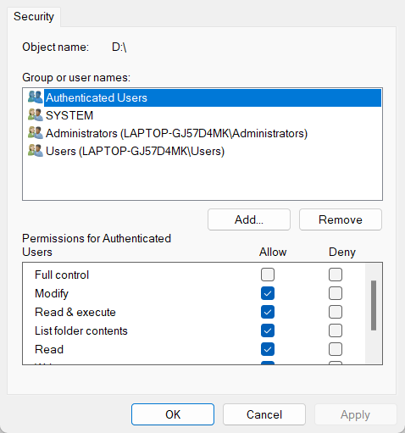Check Allow for Full control

tap(268, 275)
